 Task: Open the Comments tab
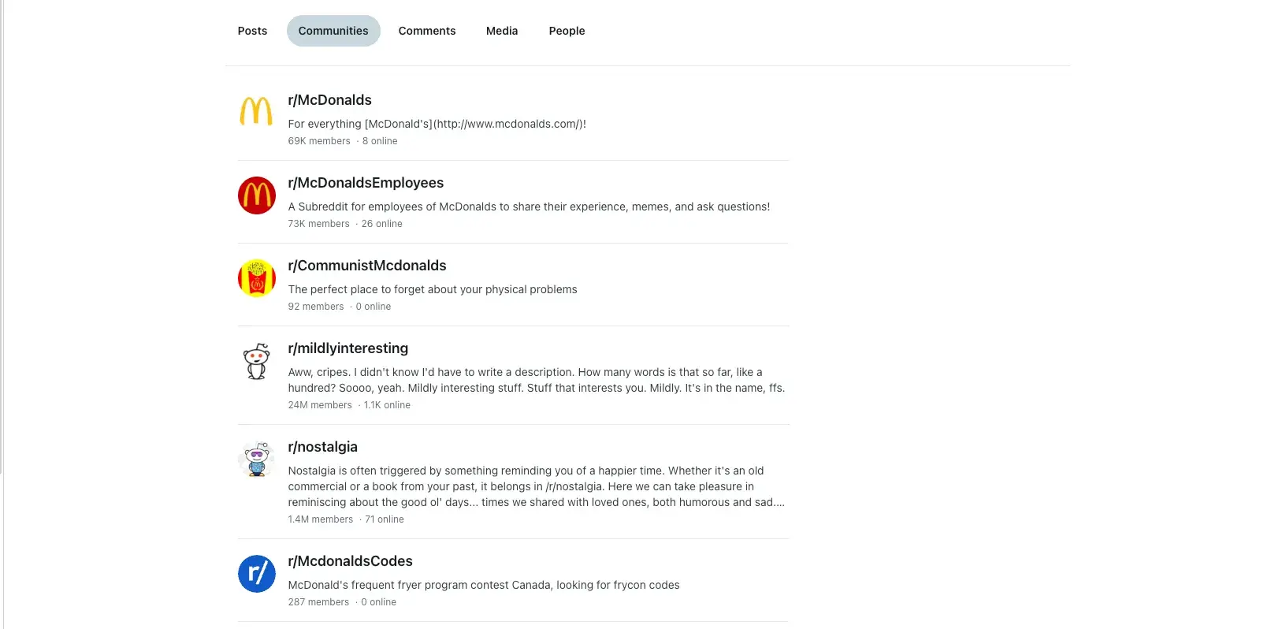coord(427,31)
